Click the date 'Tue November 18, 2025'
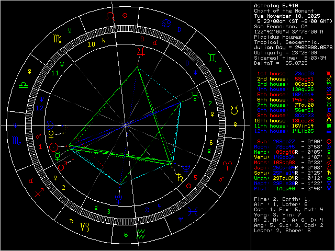The width and height of the screenshot is (335, 251). [x=287, y=16]
